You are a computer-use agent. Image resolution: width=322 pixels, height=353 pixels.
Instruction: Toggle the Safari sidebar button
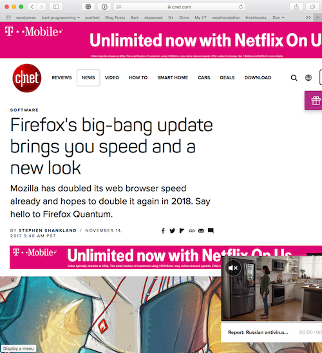coord(56,7)
